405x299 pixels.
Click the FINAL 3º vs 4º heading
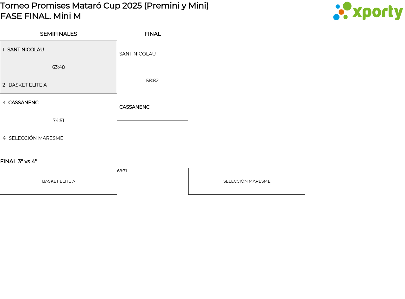19,161
